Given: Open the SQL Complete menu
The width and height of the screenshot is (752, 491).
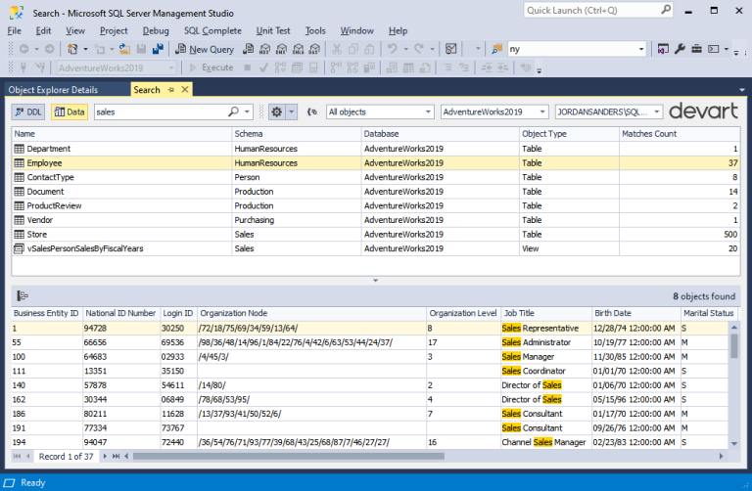Looking at the screenshot, I should (212, 30).
